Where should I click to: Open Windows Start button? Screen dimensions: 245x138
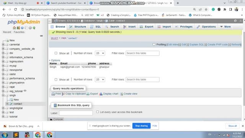point(5,135)
